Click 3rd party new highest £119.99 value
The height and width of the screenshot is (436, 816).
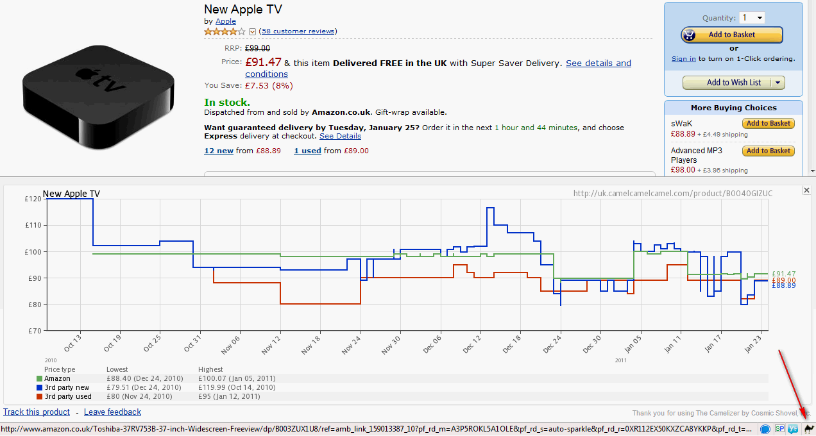(237, 388)
